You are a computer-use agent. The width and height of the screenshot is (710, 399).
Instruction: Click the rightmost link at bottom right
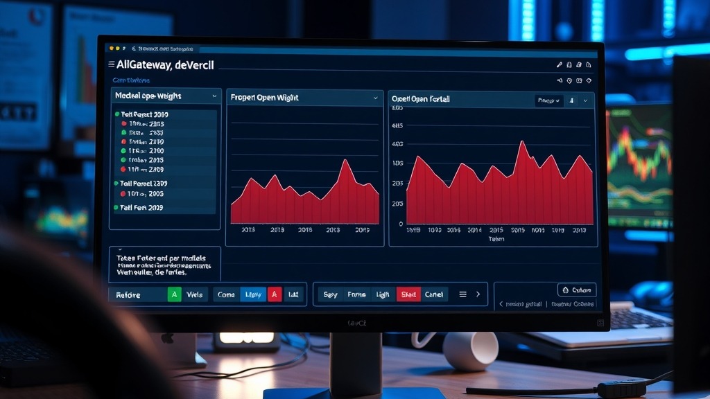[572, 304]
